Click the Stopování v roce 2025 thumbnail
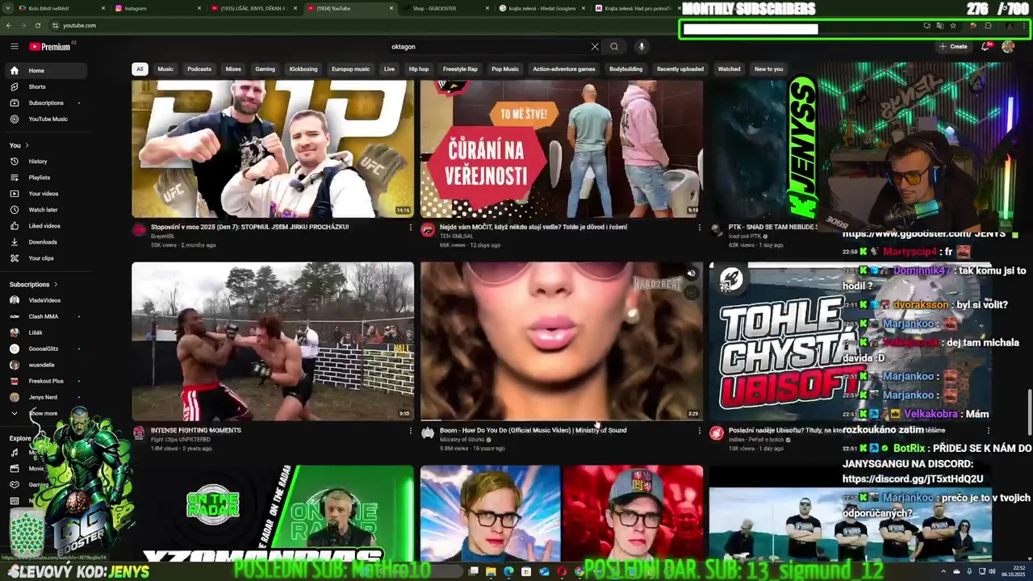This screenshot has width=1033, height=581. click(x=273, y=148)
